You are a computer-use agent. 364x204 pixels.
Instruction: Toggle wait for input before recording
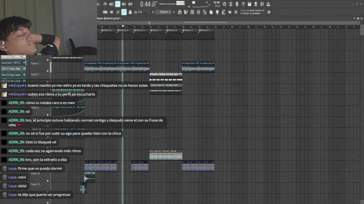coord(111,4)
